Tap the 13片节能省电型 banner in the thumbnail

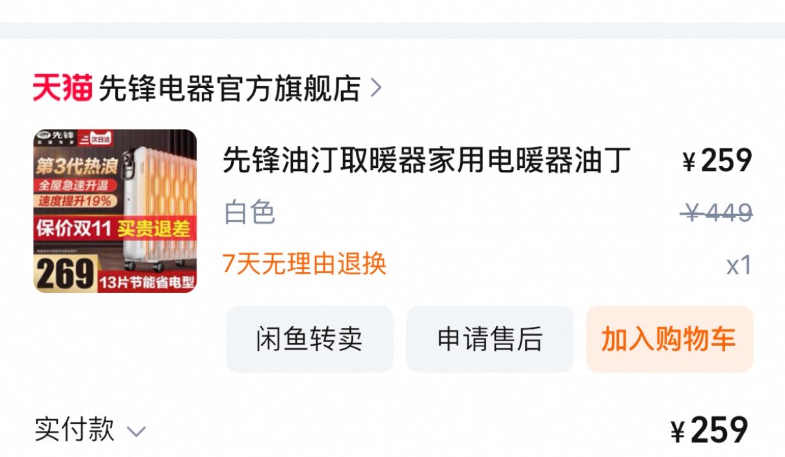tap(148, 283)
